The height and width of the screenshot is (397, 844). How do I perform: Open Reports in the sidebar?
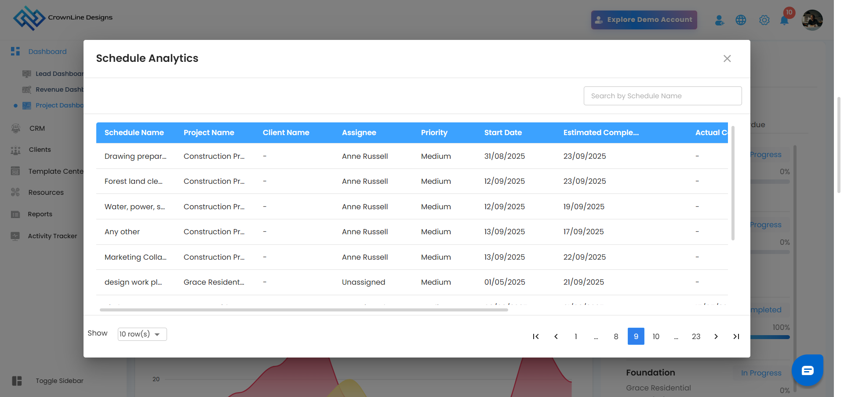[40, 214]
